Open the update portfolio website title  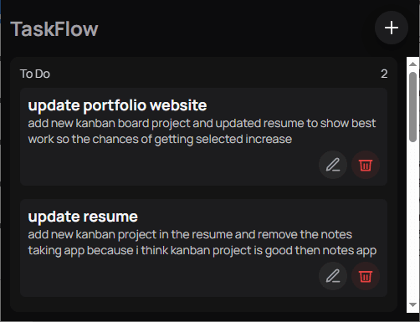[117, 105]
